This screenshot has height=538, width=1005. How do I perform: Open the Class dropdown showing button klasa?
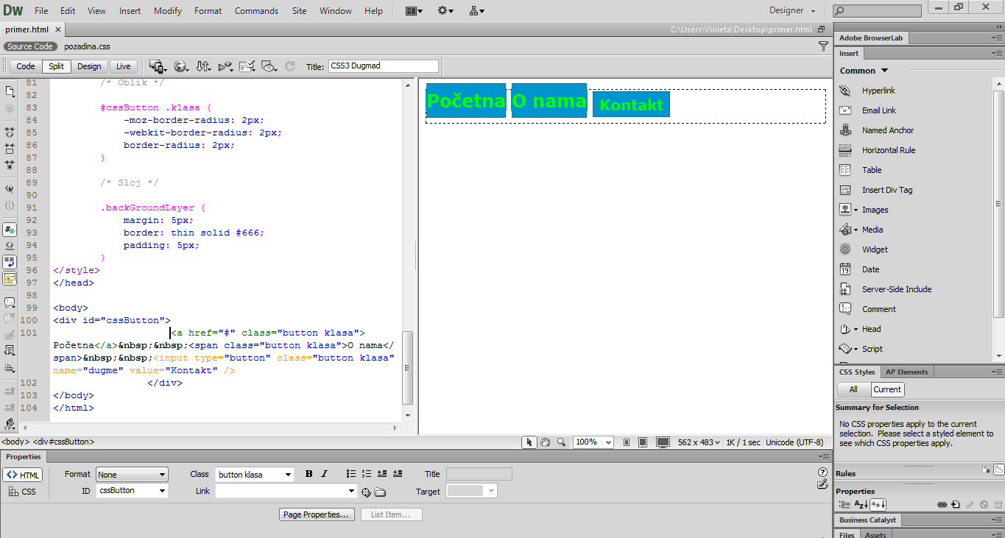coord(254,475)
